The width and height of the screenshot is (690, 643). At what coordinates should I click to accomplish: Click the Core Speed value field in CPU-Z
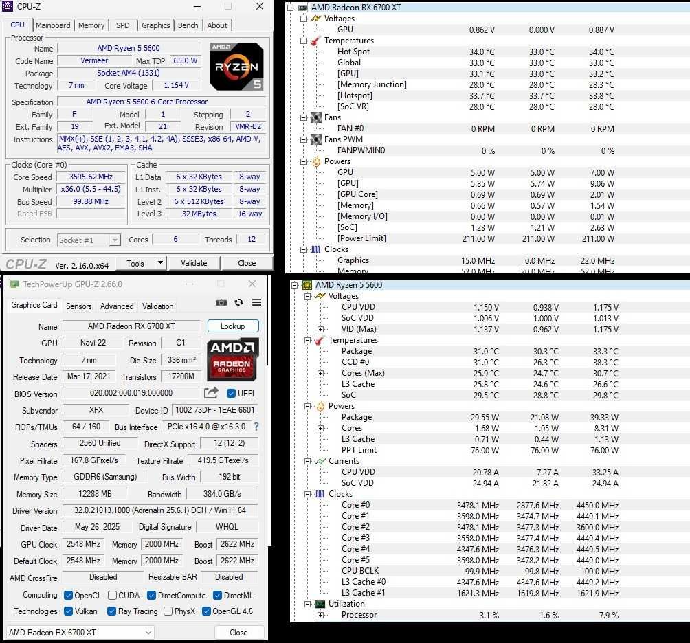tap(90, 177)
